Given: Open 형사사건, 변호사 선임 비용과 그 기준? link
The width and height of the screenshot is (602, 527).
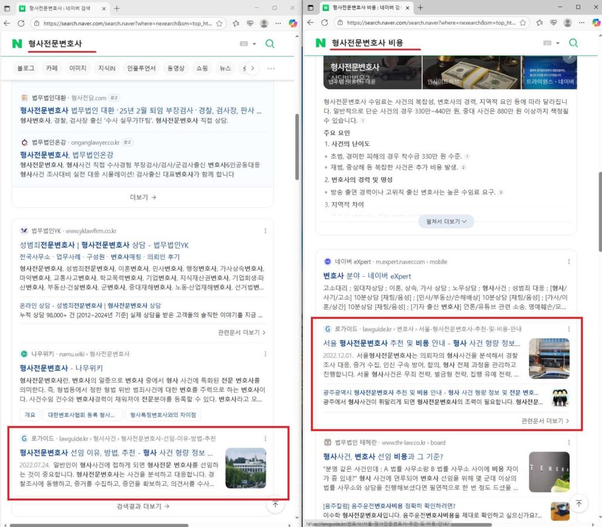Looking at the screenshot, I should coord(383,456).
